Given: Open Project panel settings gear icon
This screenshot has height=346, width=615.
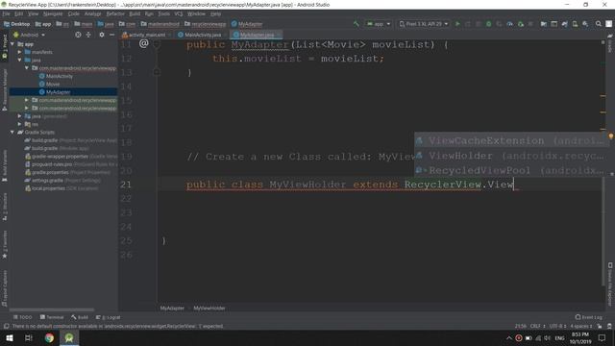Looking at the screenshot, I should click(102, 35).
